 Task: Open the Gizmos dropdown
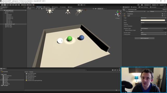pyautogui.click(x=100, y=9)
